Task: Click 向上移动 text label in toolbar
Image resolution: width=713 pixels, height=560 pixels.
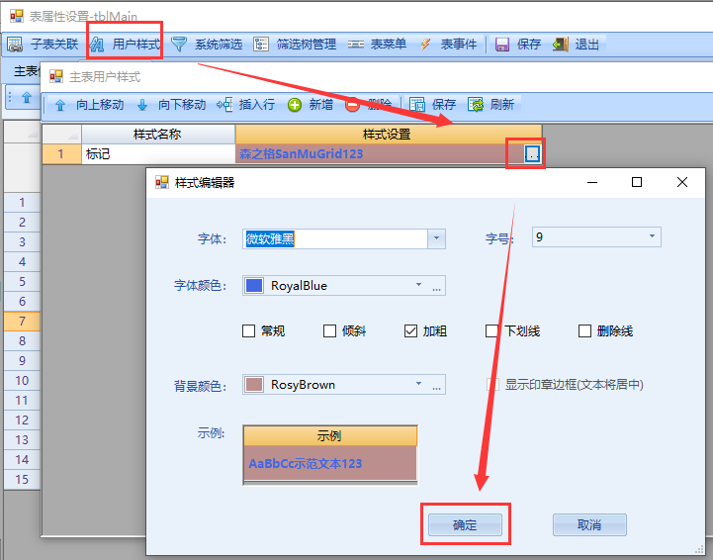Action: pos(100,105)
